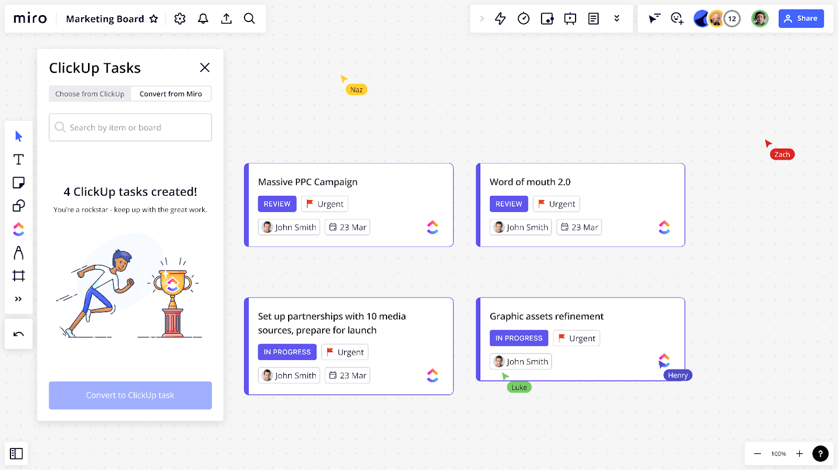Star the Marketing Board
The width and height of the screenshot is (838, 470).
[x=153, y=19]
